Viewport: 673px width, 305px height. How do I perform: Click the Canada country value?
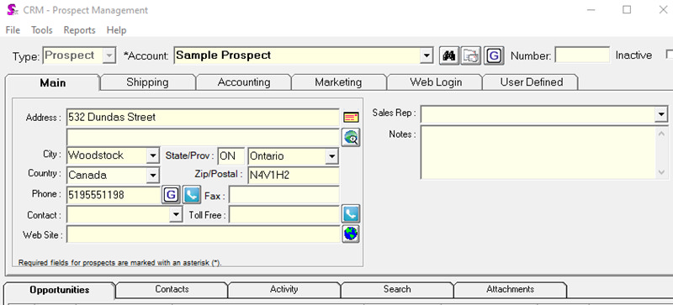88,175
